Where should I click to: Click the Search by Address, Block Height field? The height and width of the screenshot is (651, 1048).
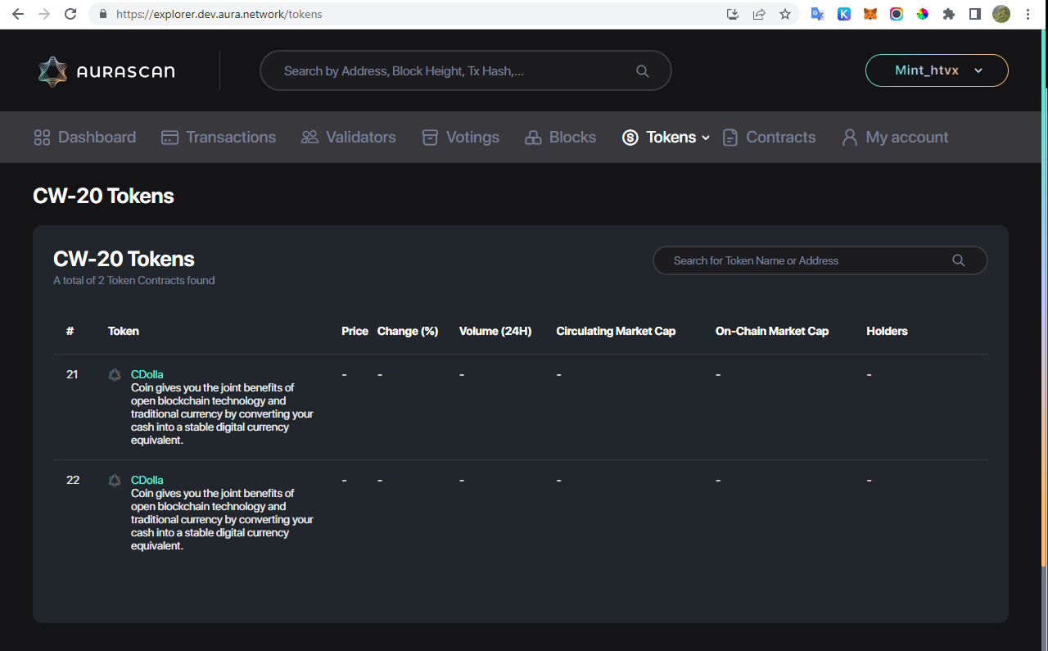coord(465,71)
